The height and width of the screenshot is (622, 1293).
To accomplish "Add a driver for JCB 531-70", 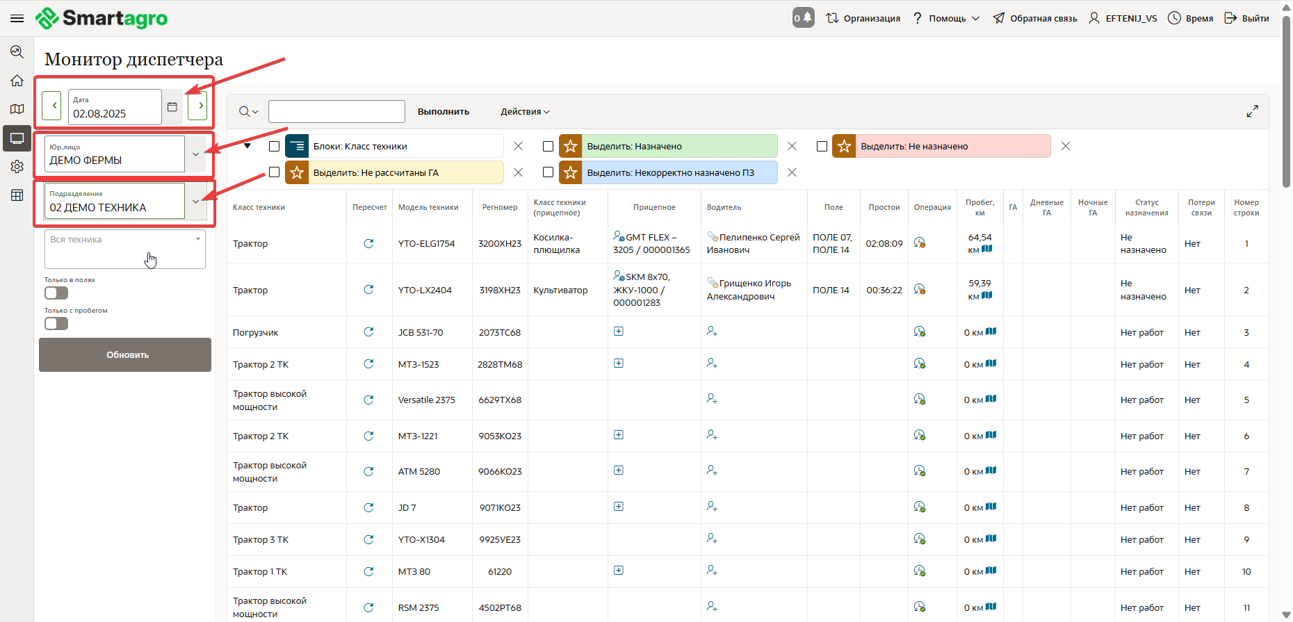I will (x=711, y=332).
